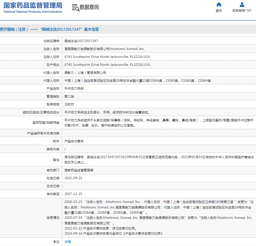Image resolution: width=256 pixels, height=246 pixels.
Task: Click the 代理人名称 label
Action: pyautogui.click(x=51, y=73)
